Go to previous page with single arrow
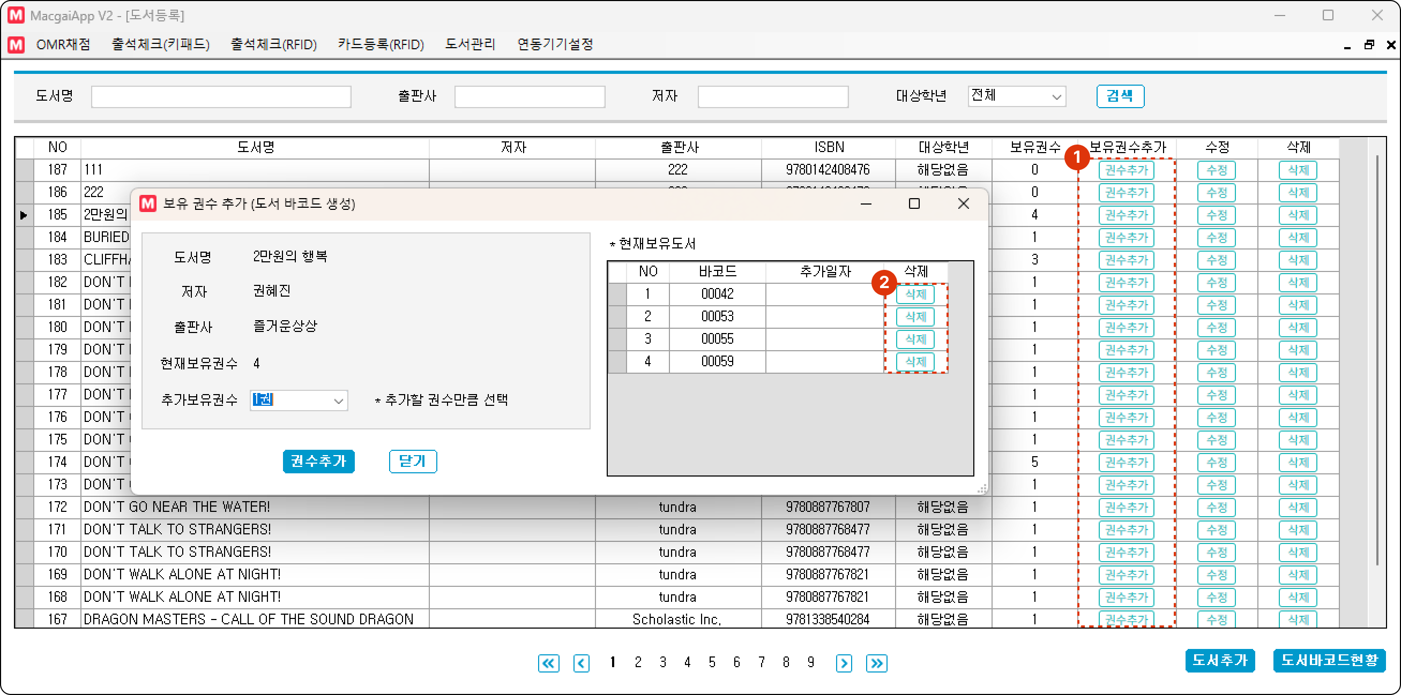 click(581, 663)
